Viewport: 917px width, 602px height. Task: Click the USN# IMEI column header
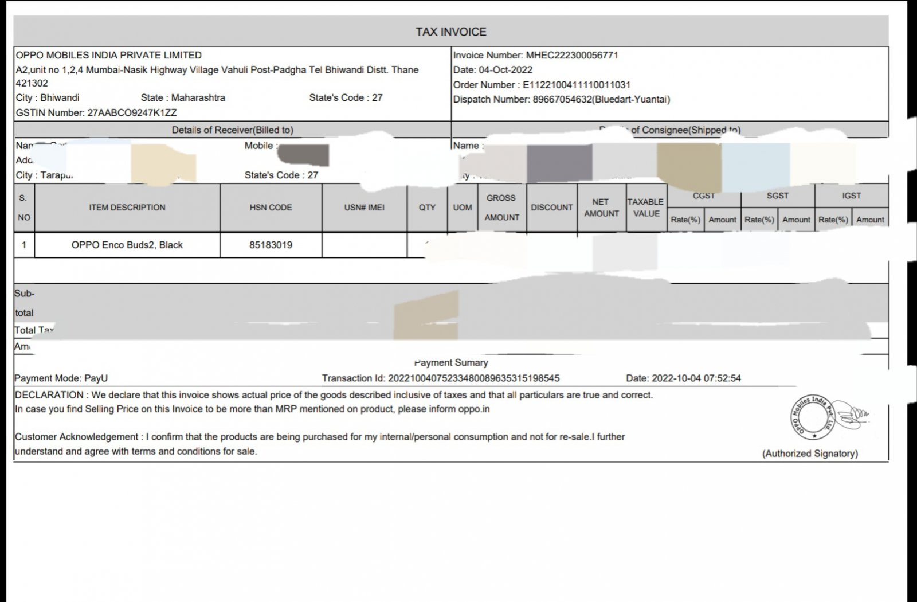coord(364,208)
